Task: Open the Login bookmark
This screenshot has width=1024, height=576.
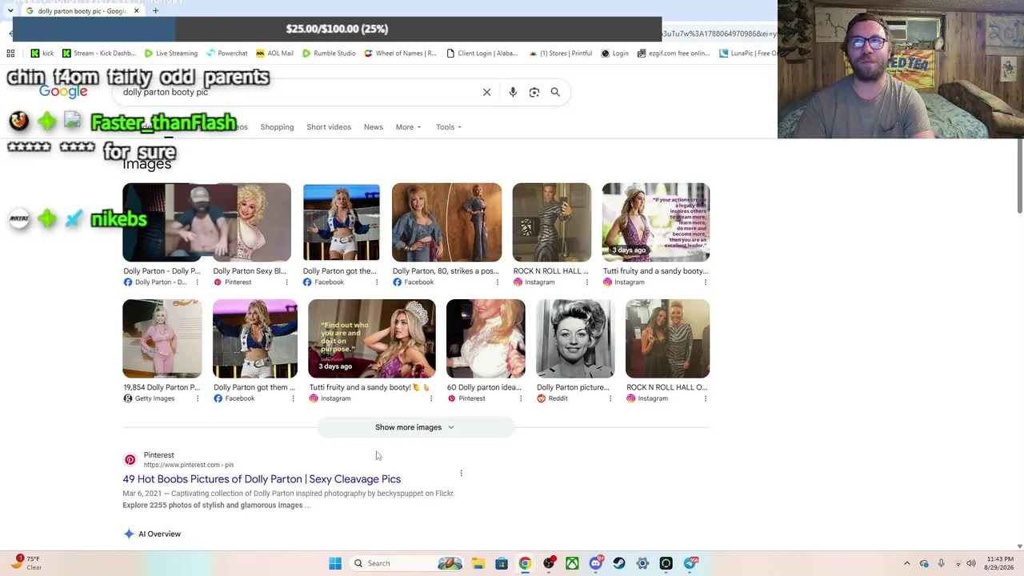Action: tap(614, 54)
